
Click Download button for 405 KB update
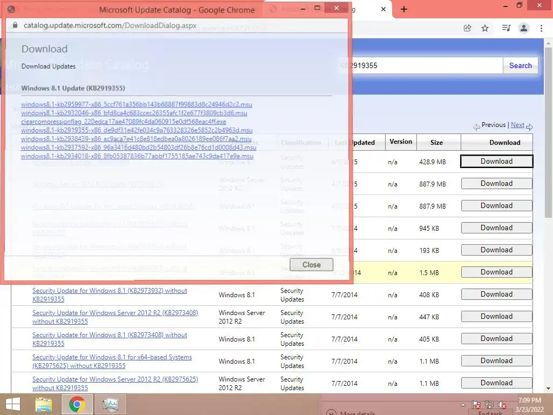pyautogui.click(x=497, y=339)
